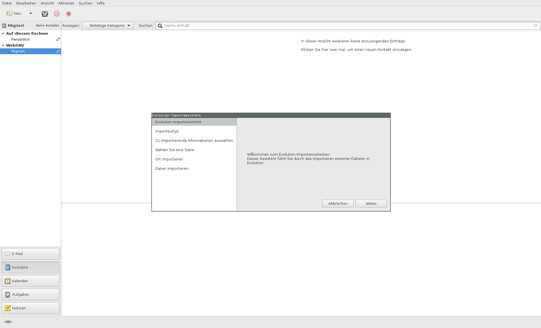
Task: Open the Hilfe menu
Action: tap(101, 3)
